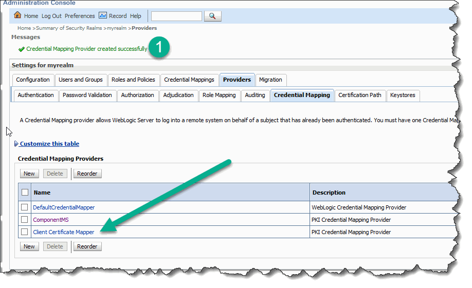
Task: Click the green success checkmark icon
Action: pos(22,49)
